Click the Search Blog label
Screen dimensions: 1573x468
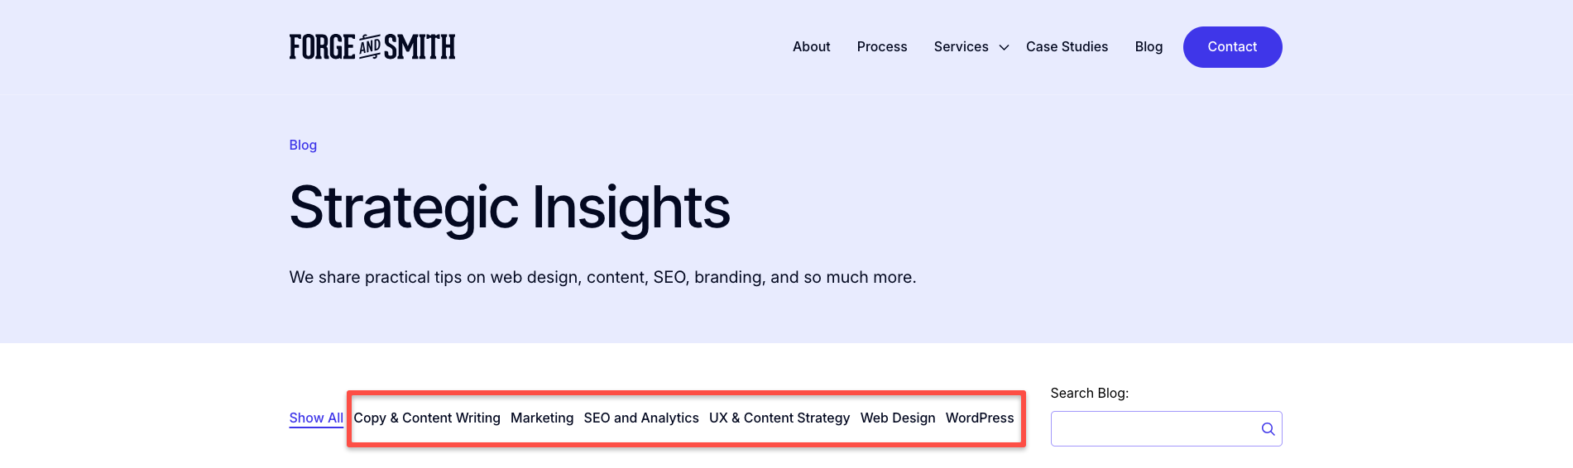[x=1089, y=394]
